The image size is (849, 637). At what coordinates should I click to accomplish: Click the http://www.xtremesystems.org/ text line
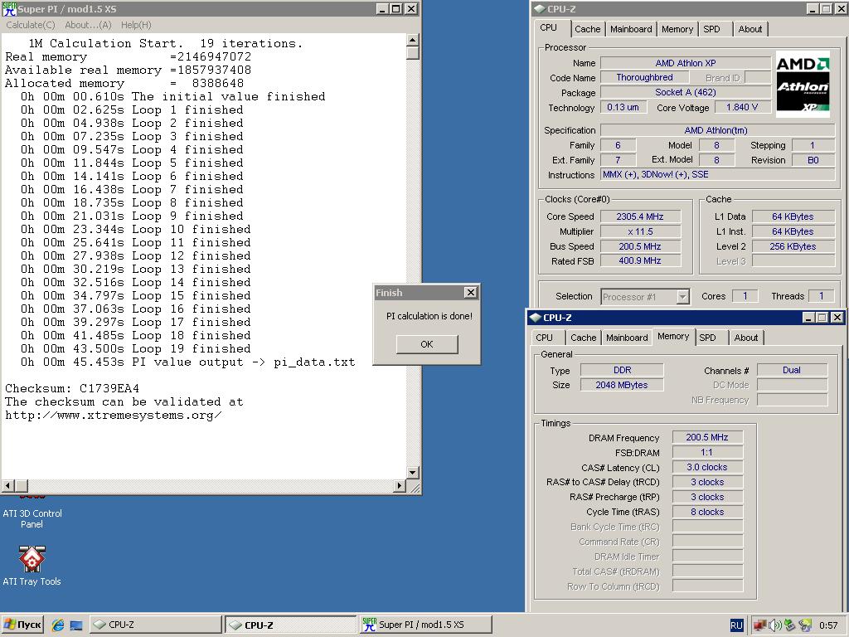(x=113, y=416)
